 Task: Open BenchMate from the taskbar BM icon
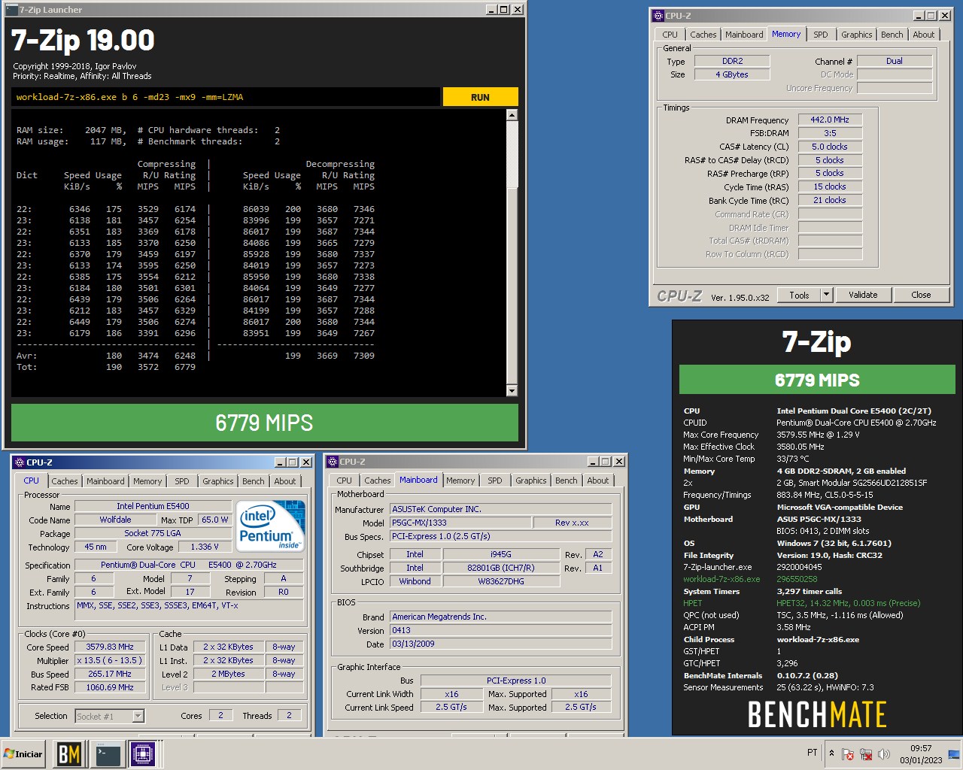point(69,753)
